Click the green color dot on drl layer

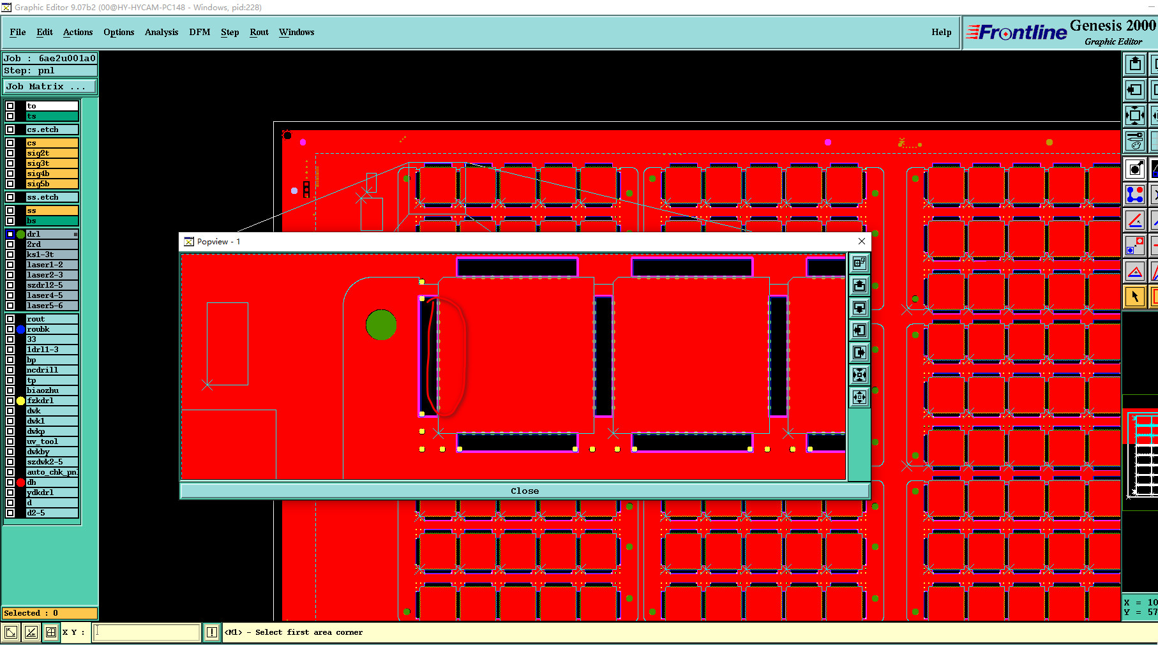pyautogui.click(x=21, y=234)
